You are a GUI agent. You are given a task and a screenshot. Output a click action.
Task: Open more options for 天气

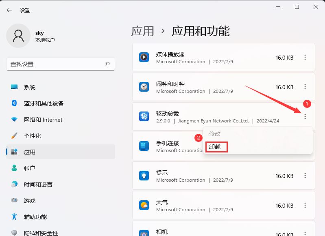coord(305,205)
